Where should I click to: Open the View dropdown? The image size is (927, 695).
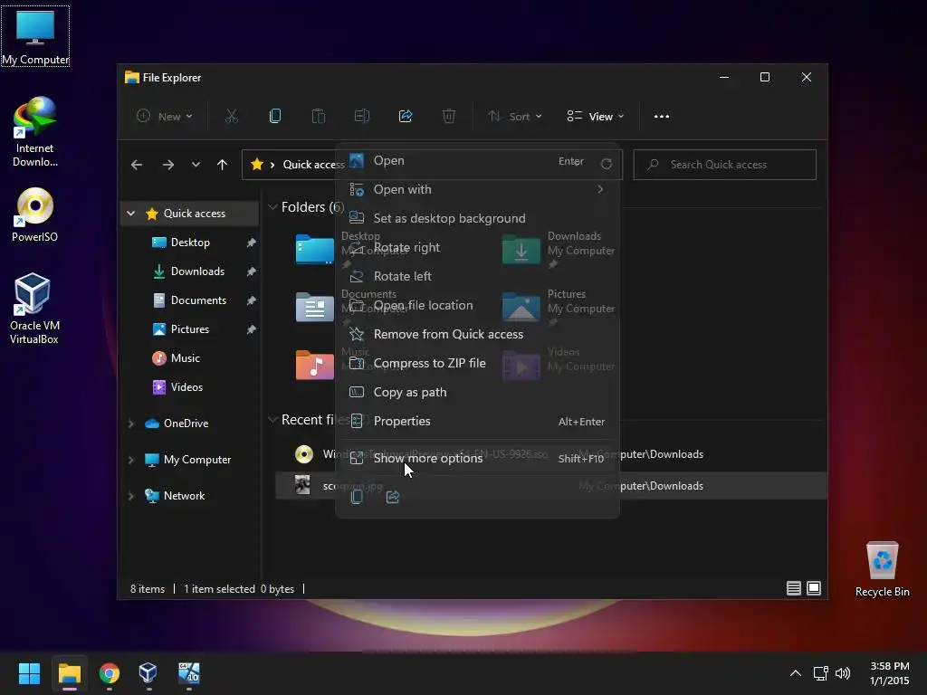(596, 117)
